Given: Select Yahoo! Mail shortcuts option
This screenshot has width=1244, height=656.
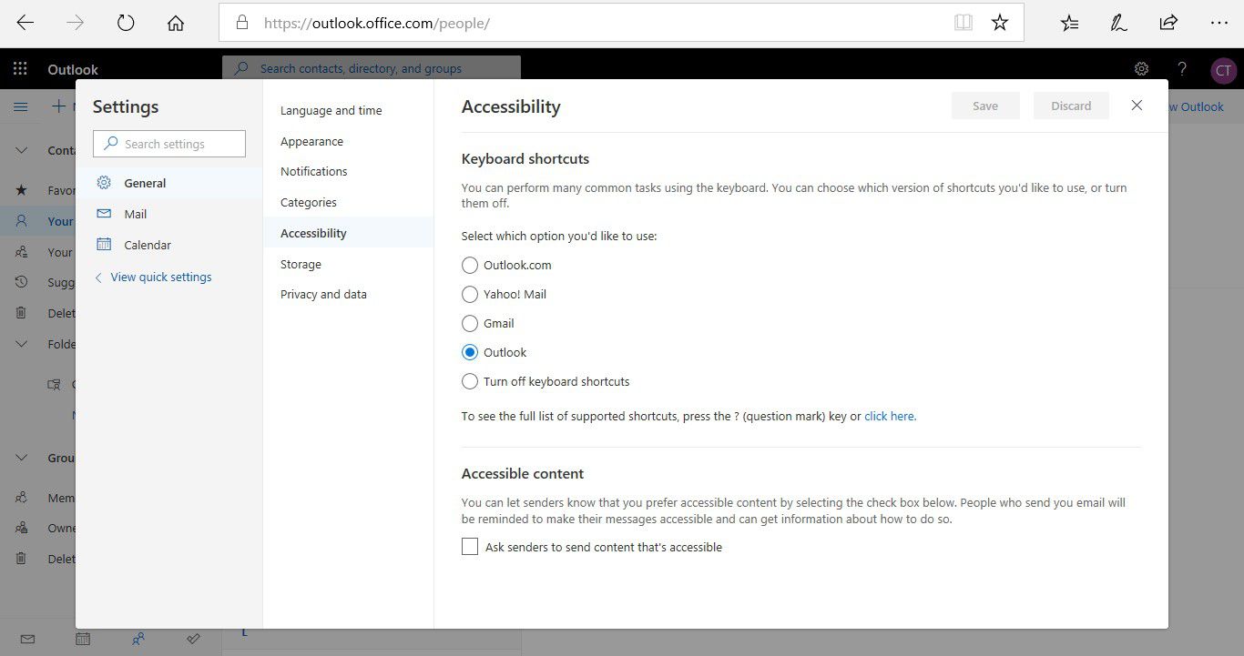Looking at the screenshot, I should tap(470, 295).
